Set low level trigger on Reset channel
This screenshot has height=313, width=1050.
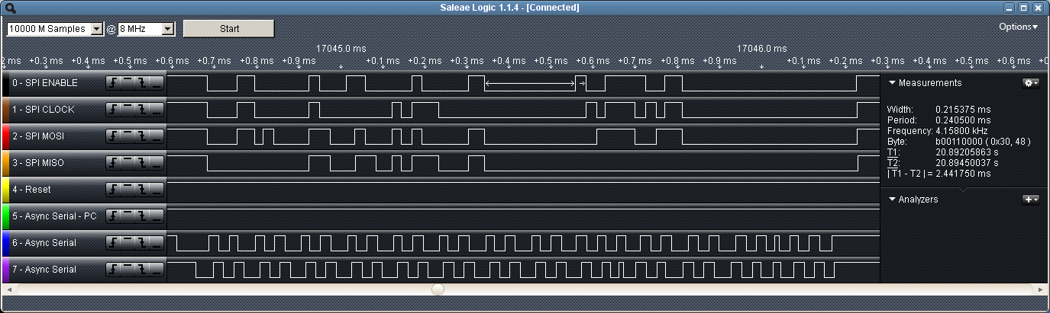pyautogui.click(x=157, y=190)
